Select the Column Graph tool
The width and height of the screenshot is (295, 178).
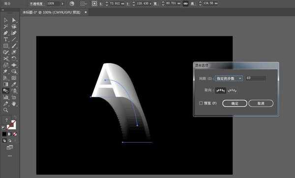click(5, 97)
